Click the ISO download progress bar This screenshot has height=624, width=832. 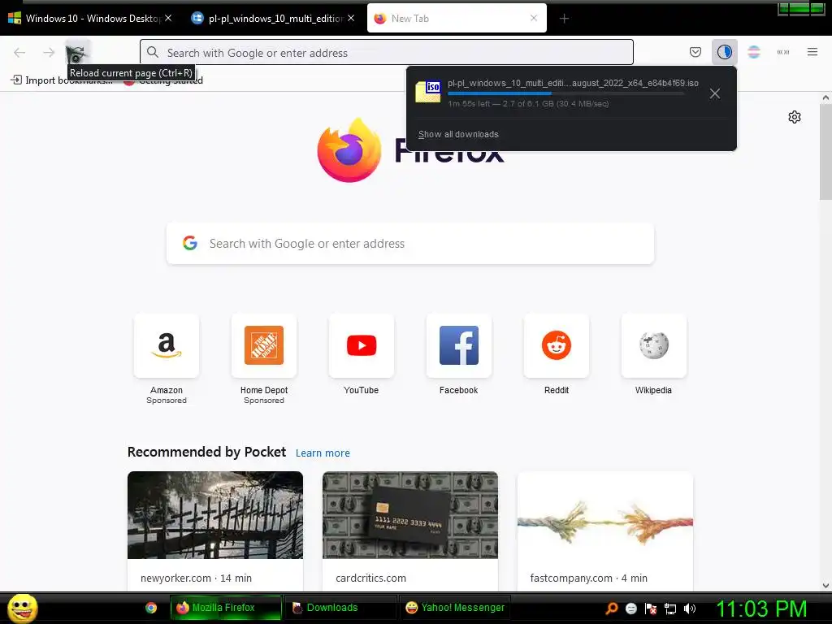tap(565, 93)
